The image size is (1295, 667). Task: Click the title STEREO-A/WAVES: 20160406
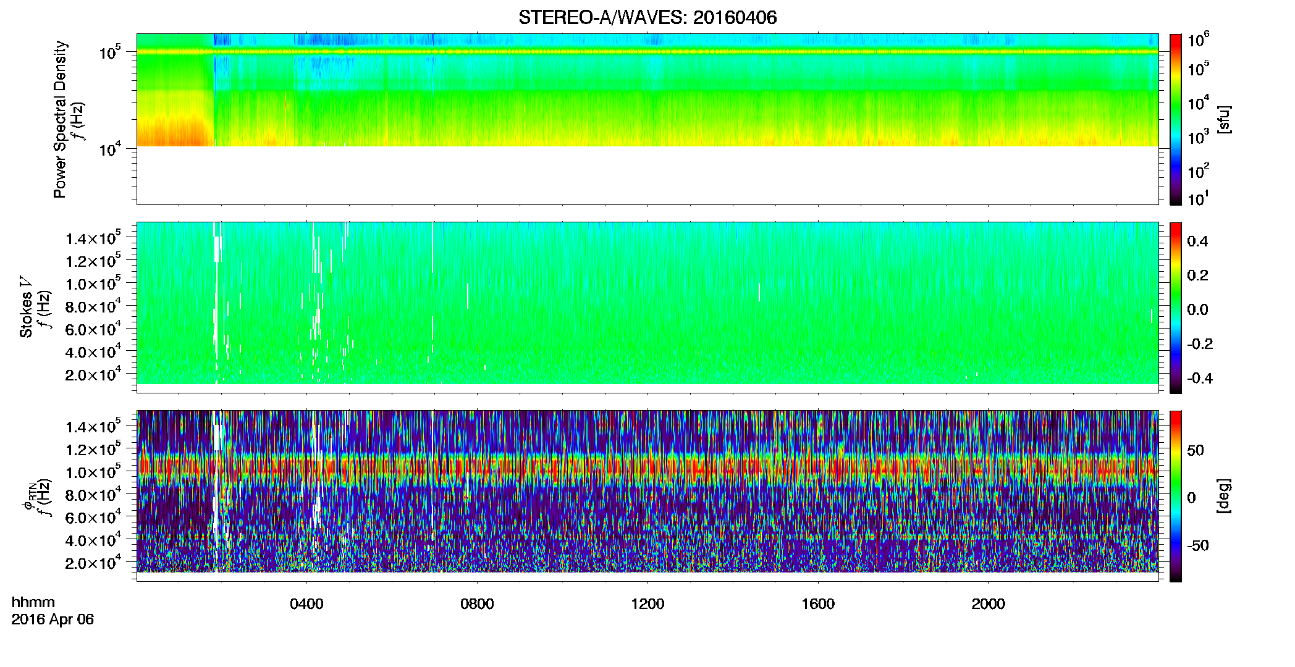point(647,17)
